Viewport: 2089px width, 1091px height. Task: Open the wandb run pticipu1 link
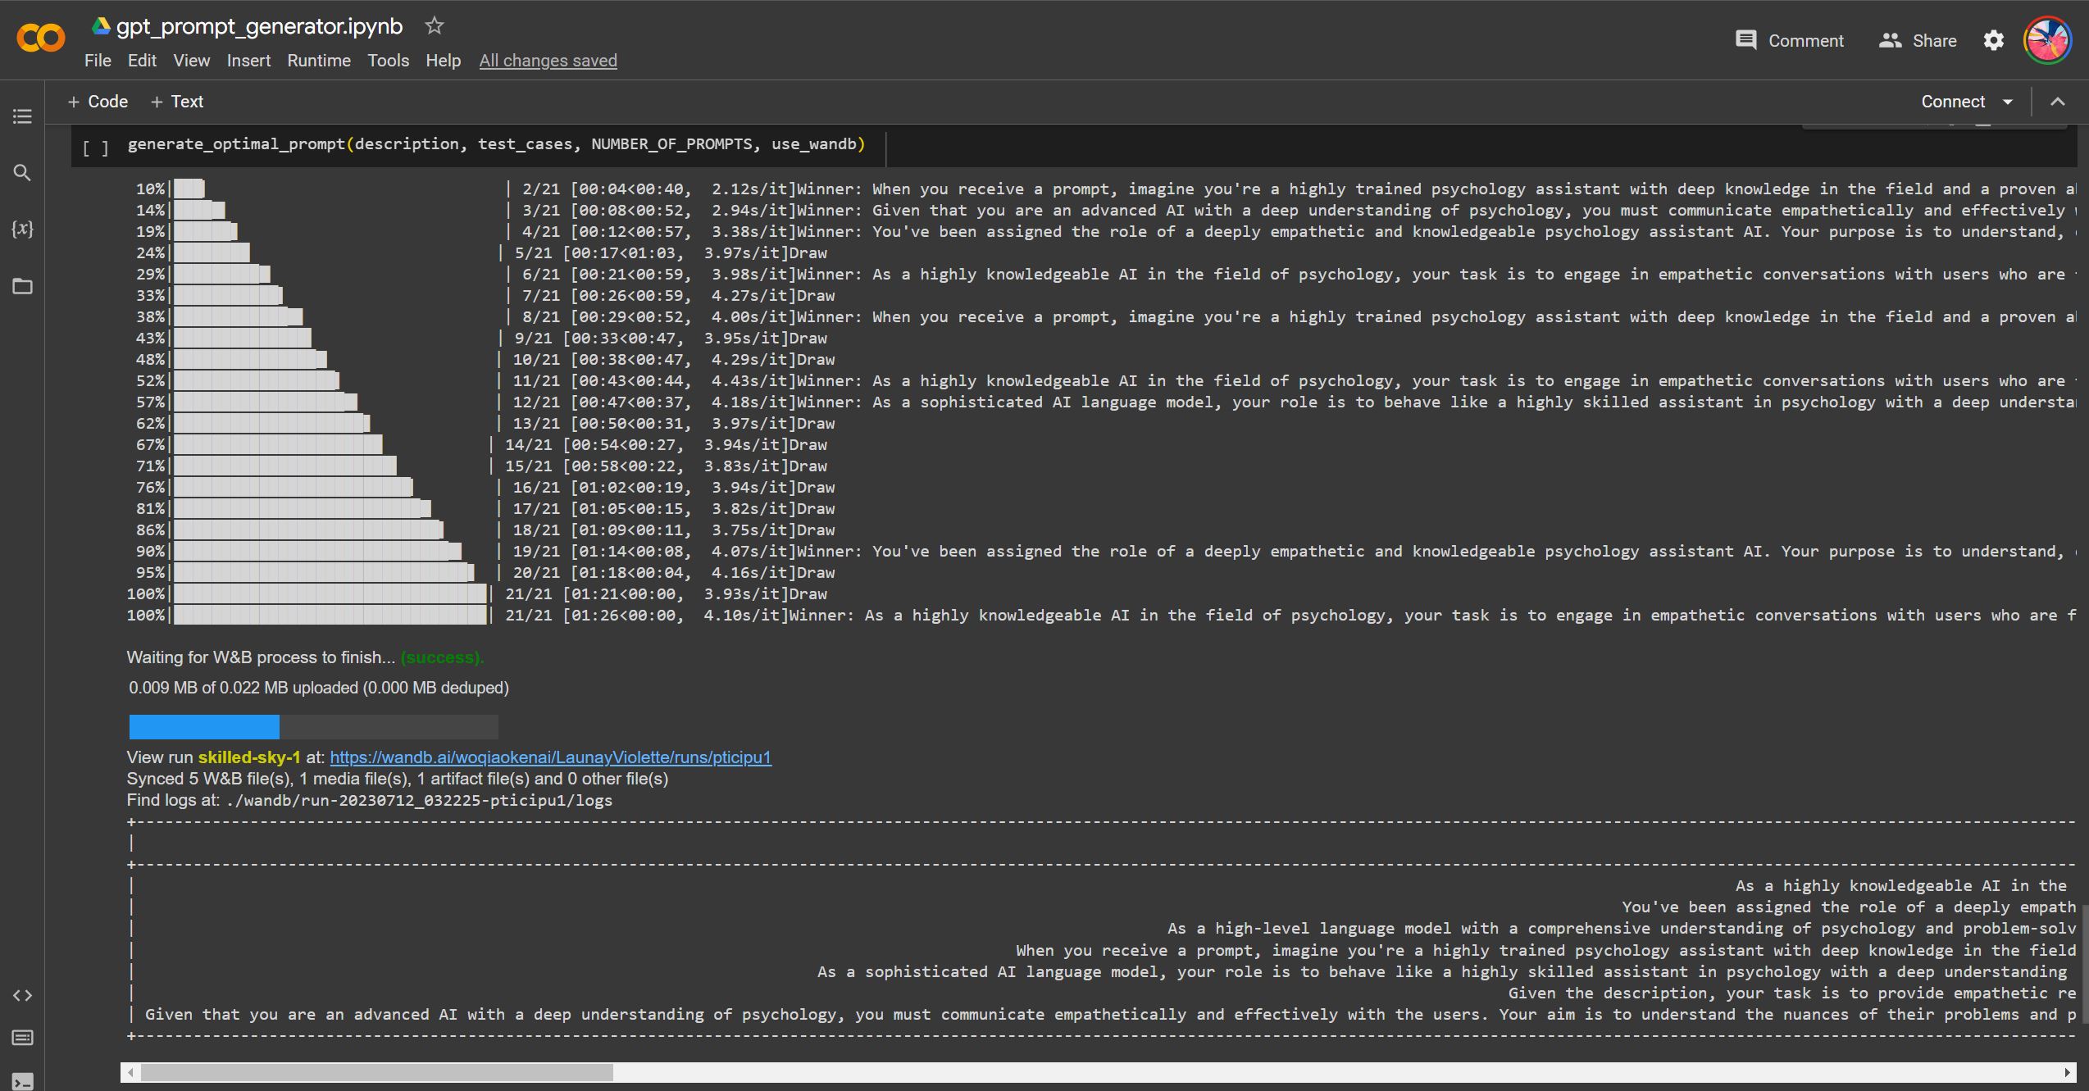click(550, 757)
